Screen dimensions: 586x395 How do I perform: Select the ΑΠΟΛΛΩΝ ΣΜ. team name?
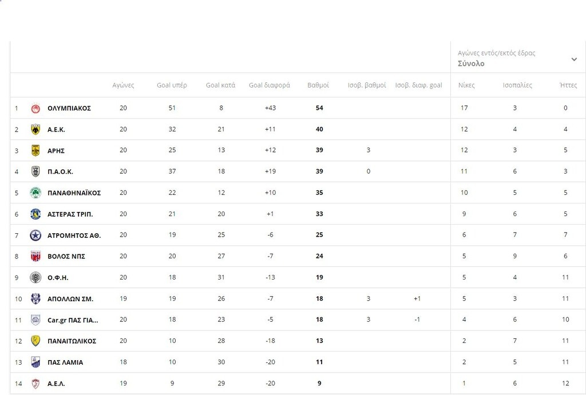coord(70,298)
